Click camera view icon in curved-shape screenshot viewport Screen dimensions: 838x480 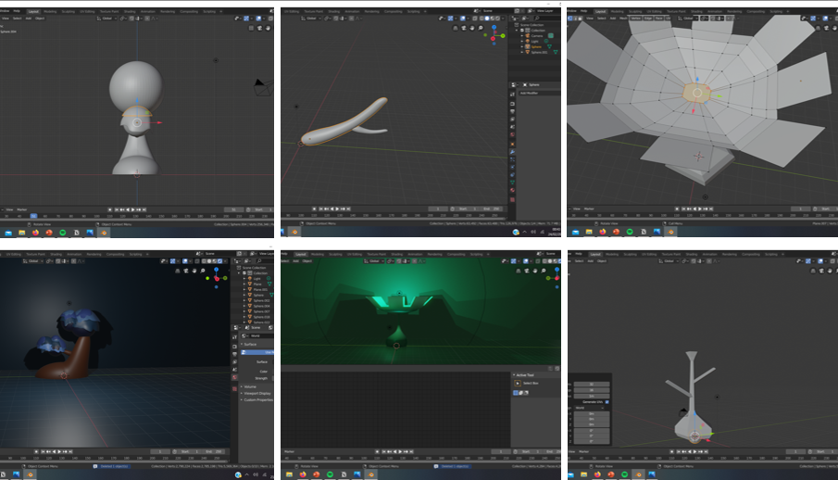[464, 28]
